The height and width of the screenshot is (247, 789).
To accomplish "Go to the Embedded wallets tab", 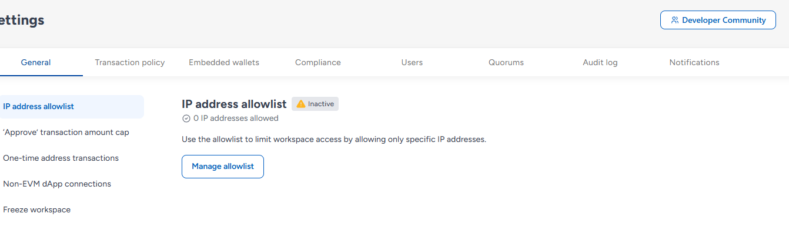I will pyautogui.click(x=224, y=62).
